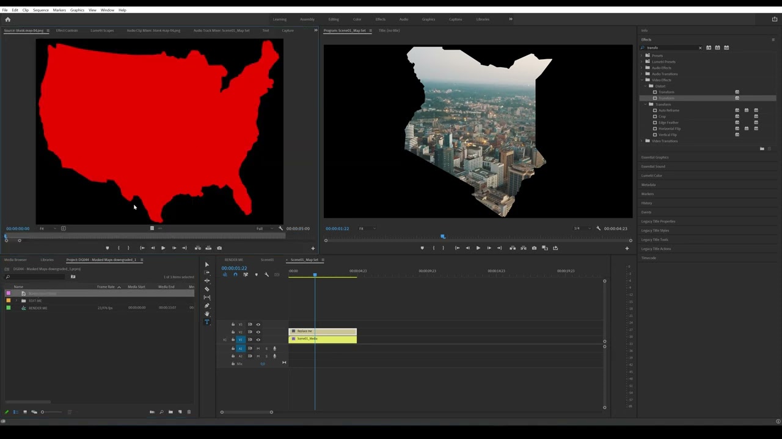
Task: Expand the Presets folder in Effects
Action: point(642,55)
